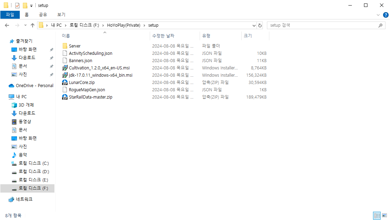
Task: Open address bar history dropdown
Action: click(x=254, y=25)
